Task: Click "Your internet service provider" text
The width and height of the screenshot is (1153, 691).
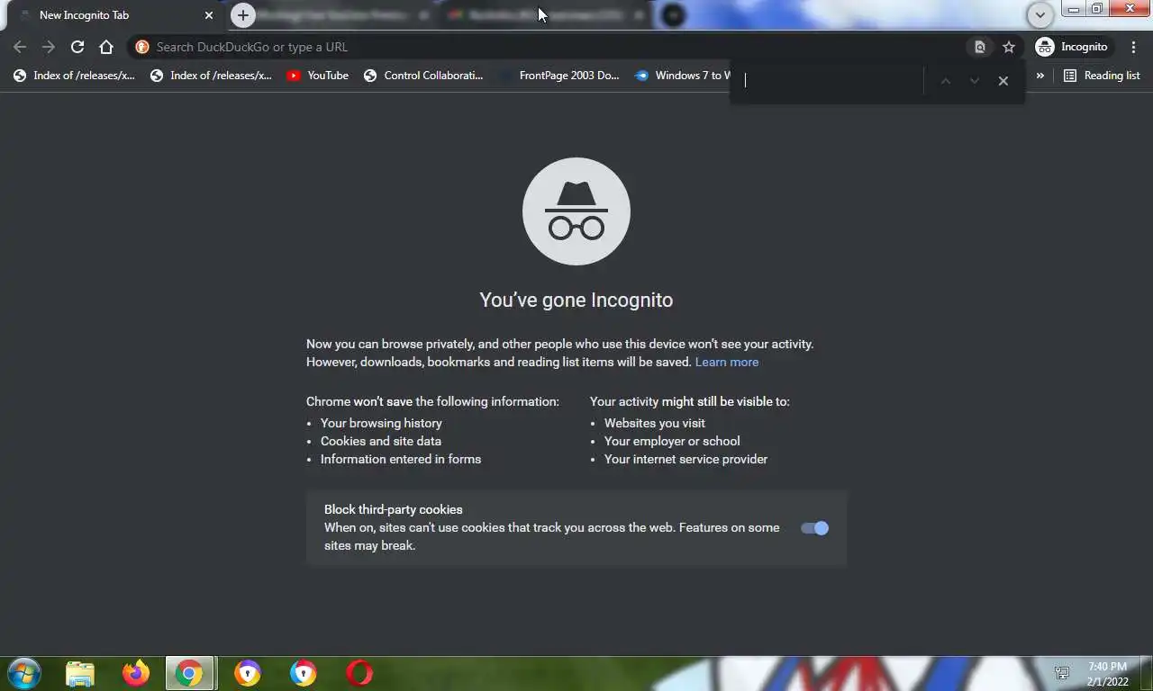Action: tap(686, 459)
